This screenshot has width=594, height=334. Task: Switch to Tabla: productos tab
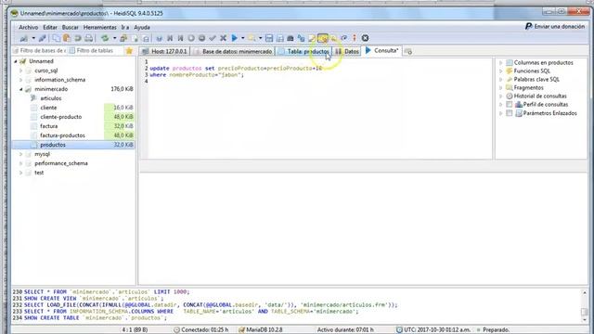tap(303, 51)
